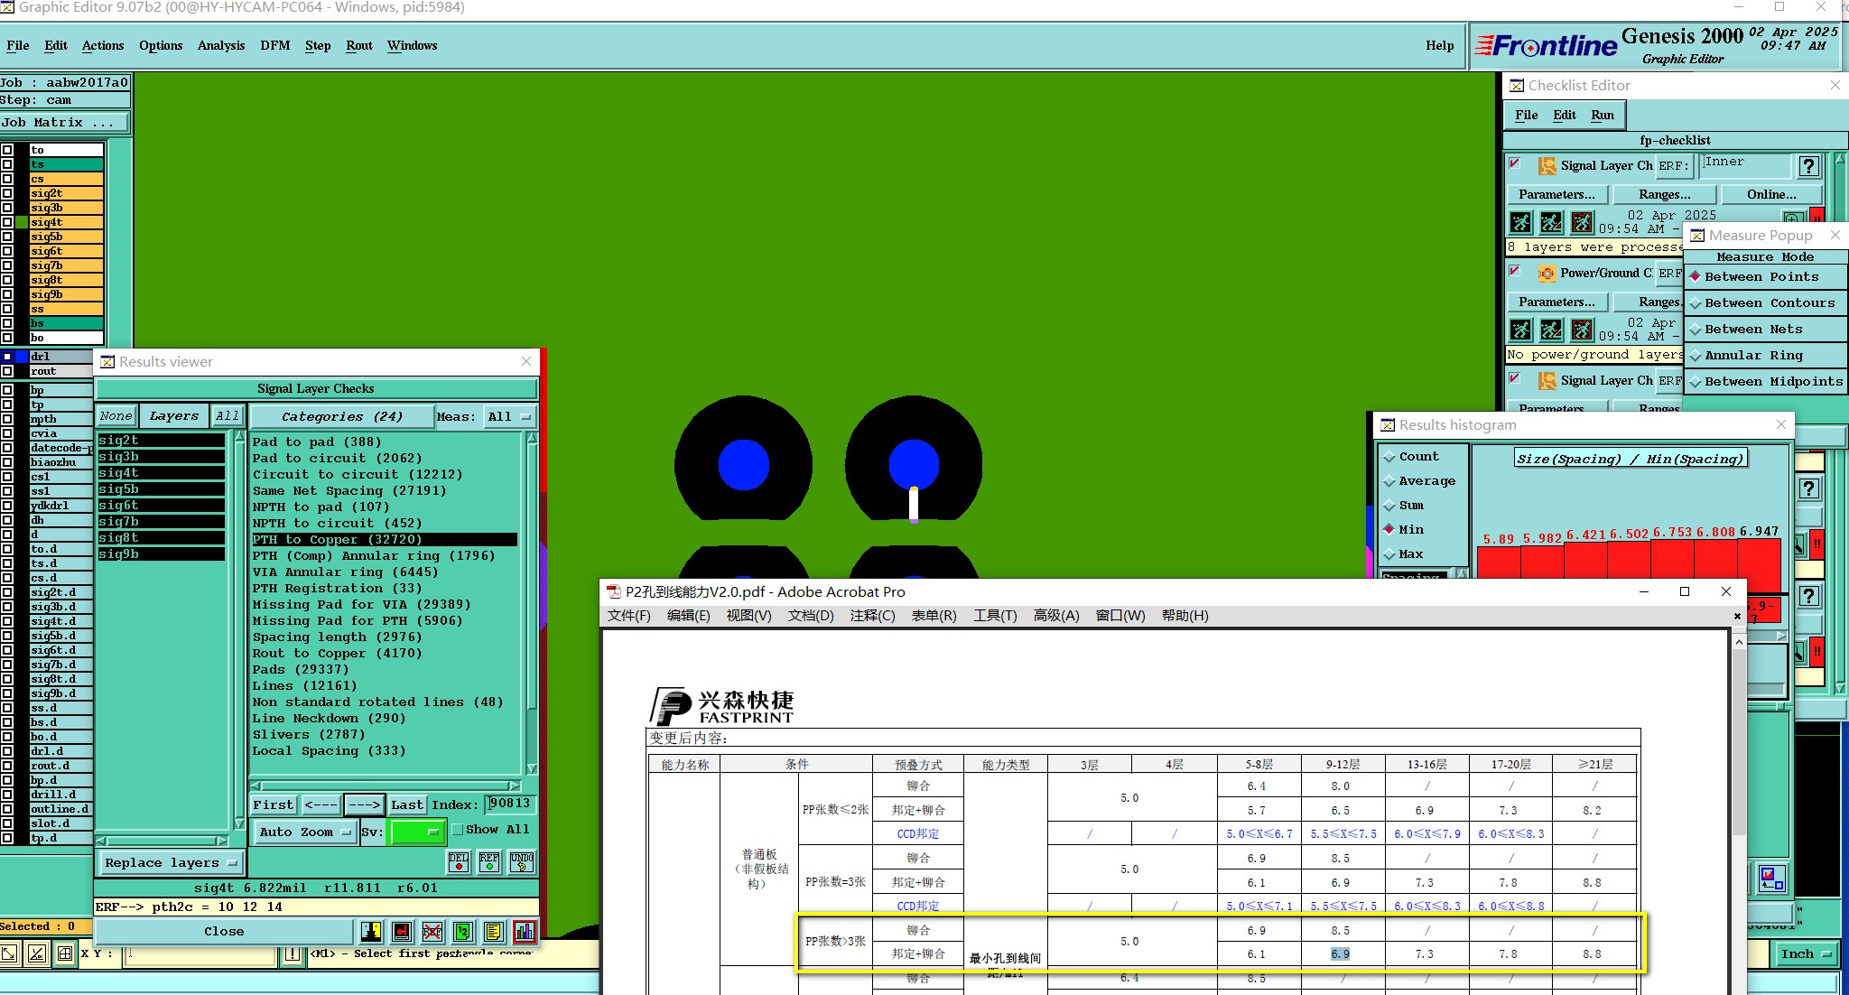Click the angle measurement icon in bottom bar
Screen dimensions: 1849x995
(37, 953)
